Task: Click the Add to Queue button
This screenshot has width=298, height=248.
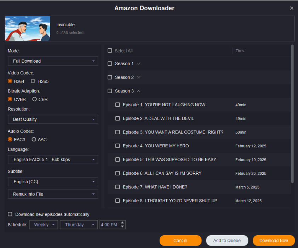Action: (227, 241)
